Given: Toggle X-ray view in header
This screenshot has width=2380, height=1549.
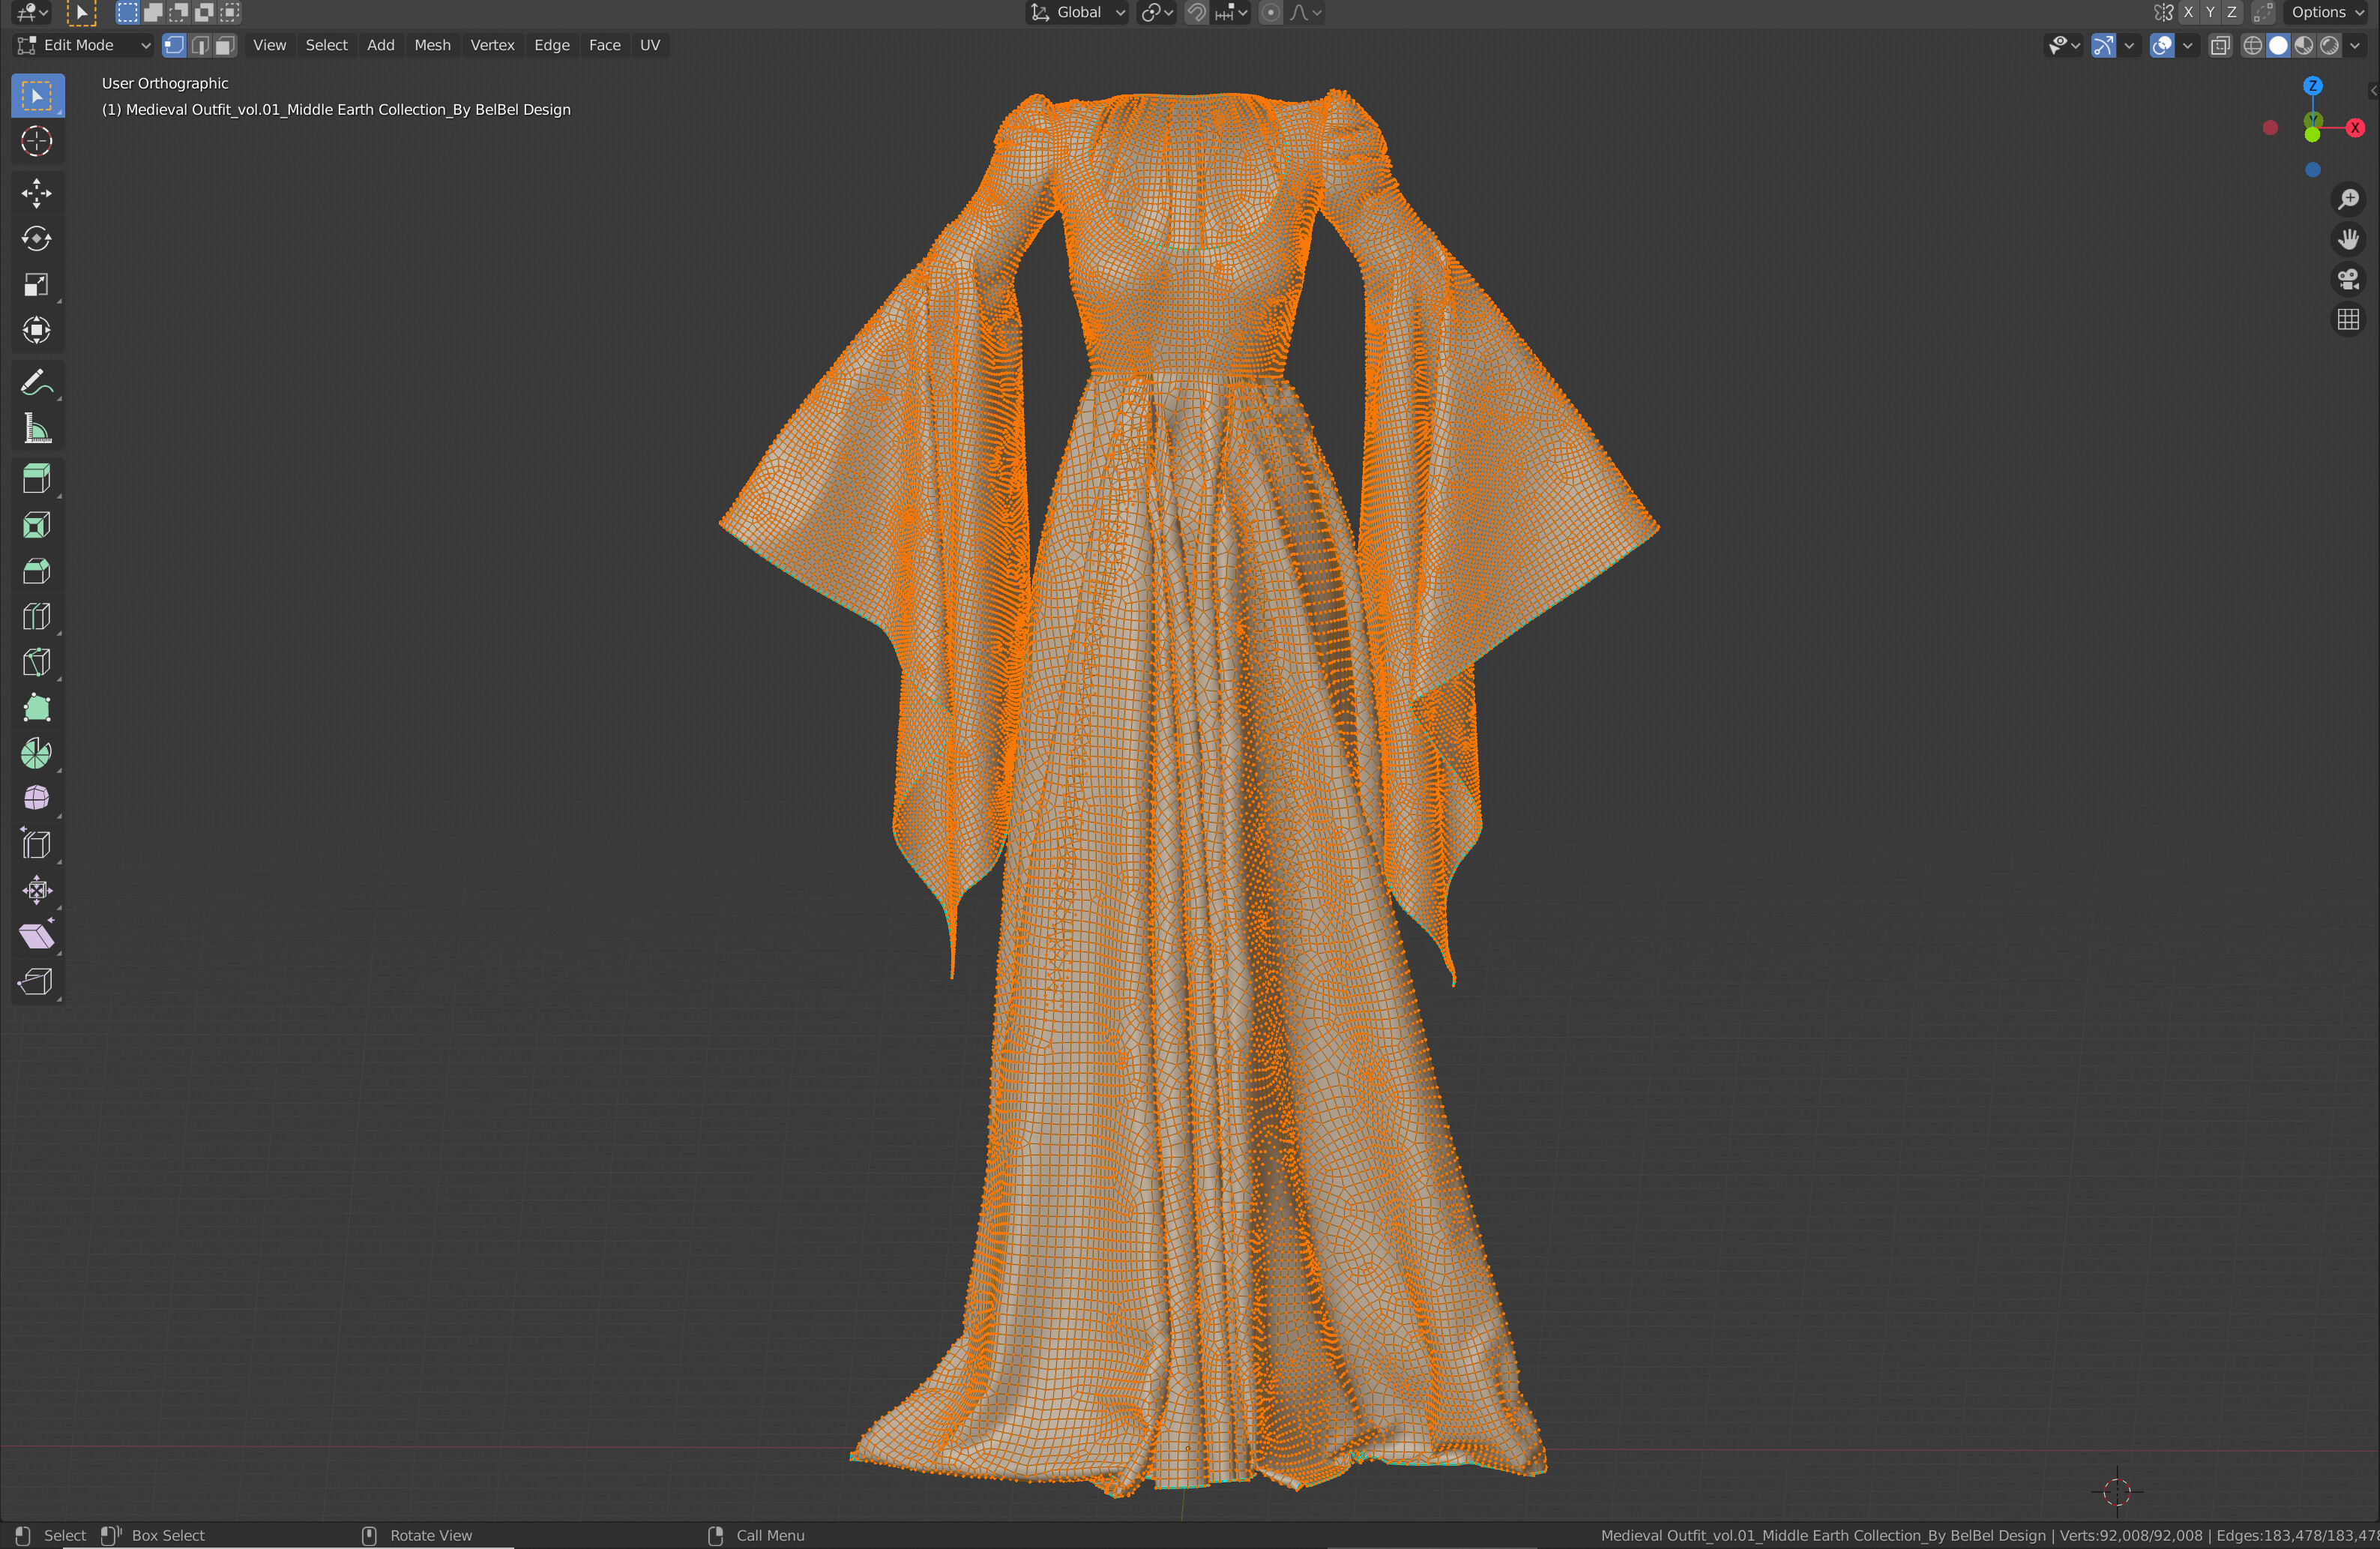Looking at the screenshot, I should tap(2220, 45).
